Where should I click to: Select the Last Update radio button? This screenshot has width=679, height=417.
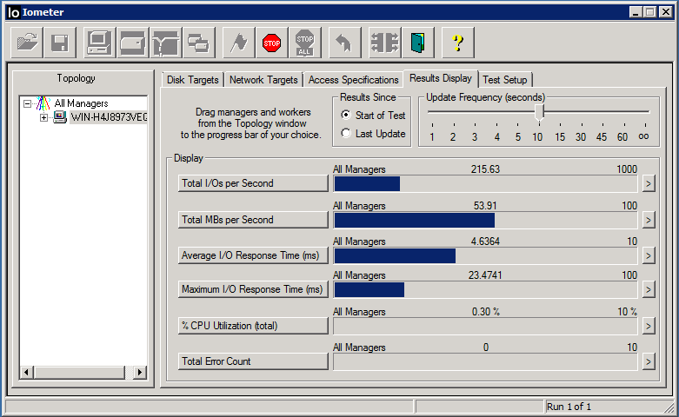(x=346, y=134)
